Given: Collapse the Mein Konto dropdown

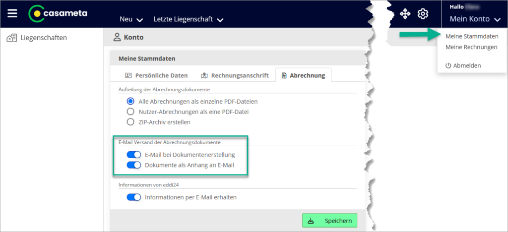Looking at the screenshot, I should [475, 19].
